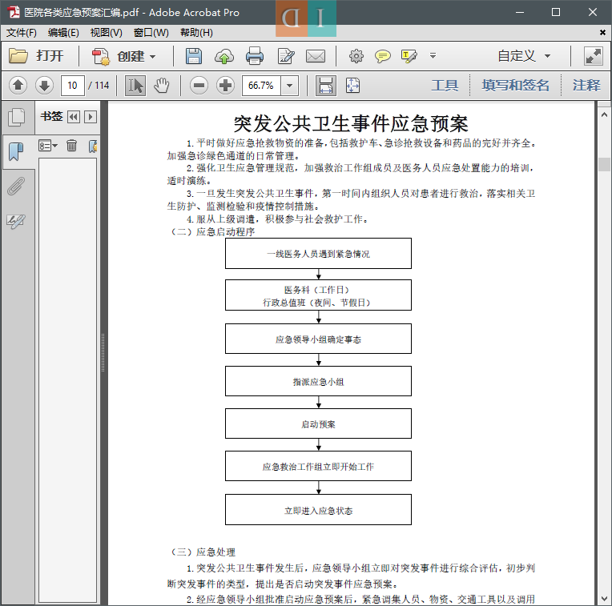
Task: Click the flowchart box 应急救治工作组立即开始工作
Action: (318, 466)
